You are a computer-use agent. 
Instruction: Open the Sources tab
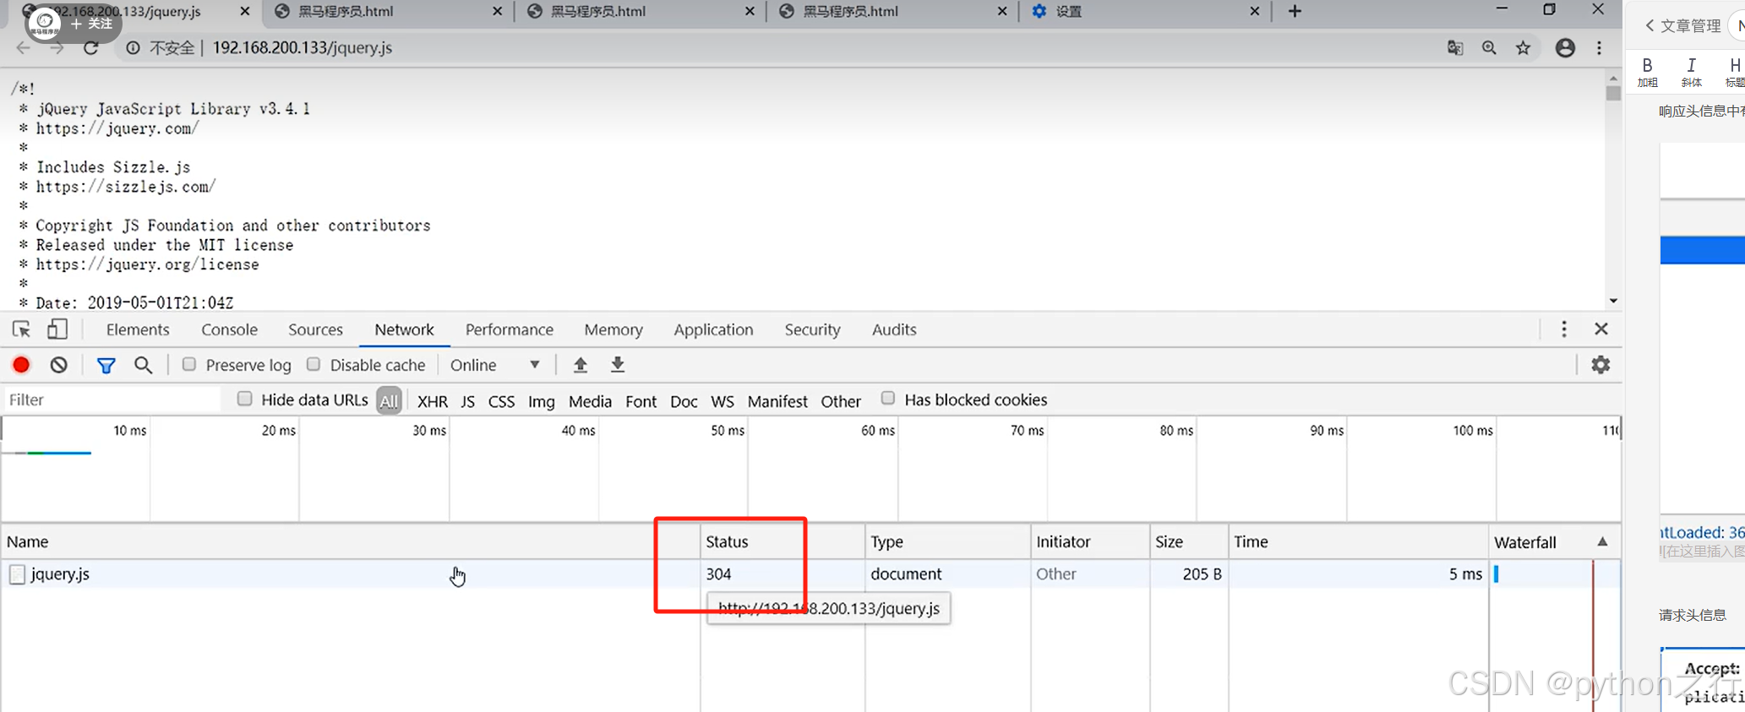[x=315, y=329]
